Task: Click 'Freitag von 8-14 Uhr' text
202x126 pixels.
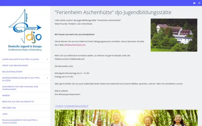Action: point(64,77)
